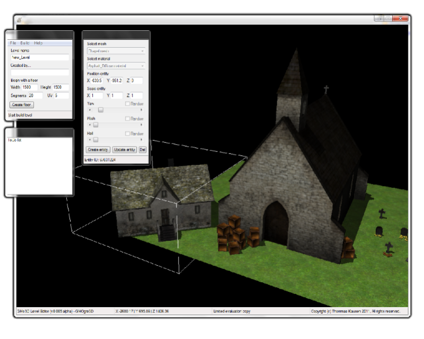Focus the Created by text field
This screenshot has width=424, height=339.
pos(40,73)
